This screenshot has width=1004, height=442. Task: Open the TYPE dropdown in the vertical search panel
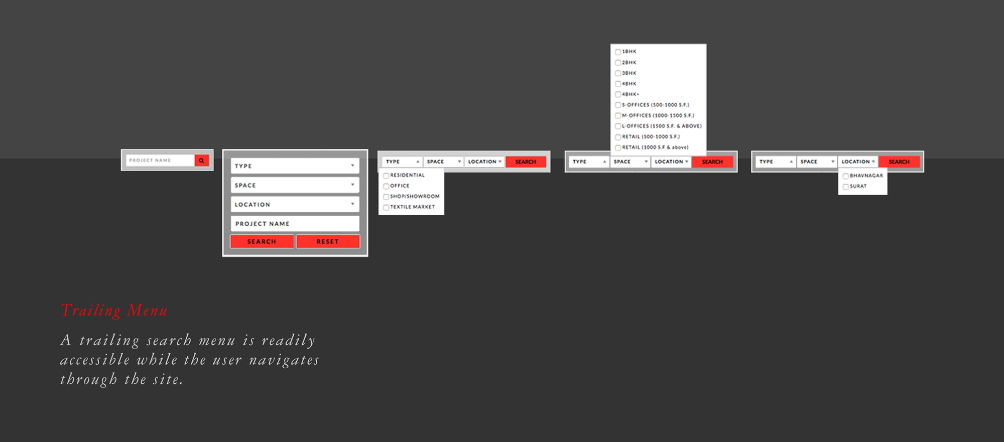click(295, 166)
